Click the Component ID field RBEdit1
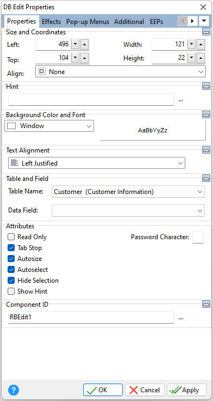The image size is (213, 401). [x=91, y=318]
